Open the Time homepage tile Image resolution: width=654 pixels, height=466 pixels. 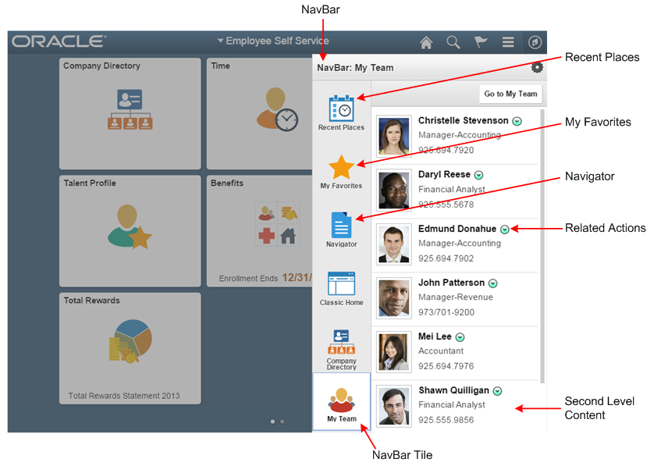click(x=259, y=113)
